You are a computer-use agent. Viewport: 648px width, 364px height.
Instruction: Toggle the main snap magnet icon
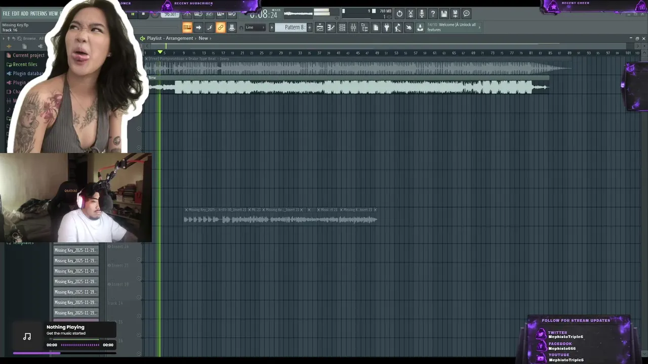click(x=241, y=28)
